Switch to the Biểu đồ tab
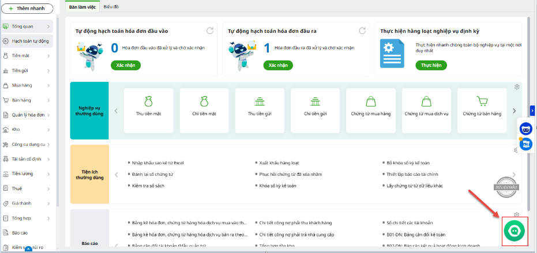The width and height of the screenshot is (537, 253). tap(112, 6)
